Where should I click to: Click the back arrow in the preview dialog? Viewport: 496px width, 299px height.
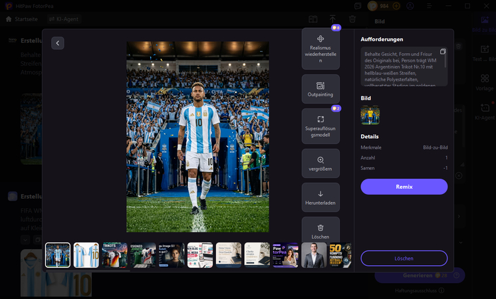pos(58,43)
